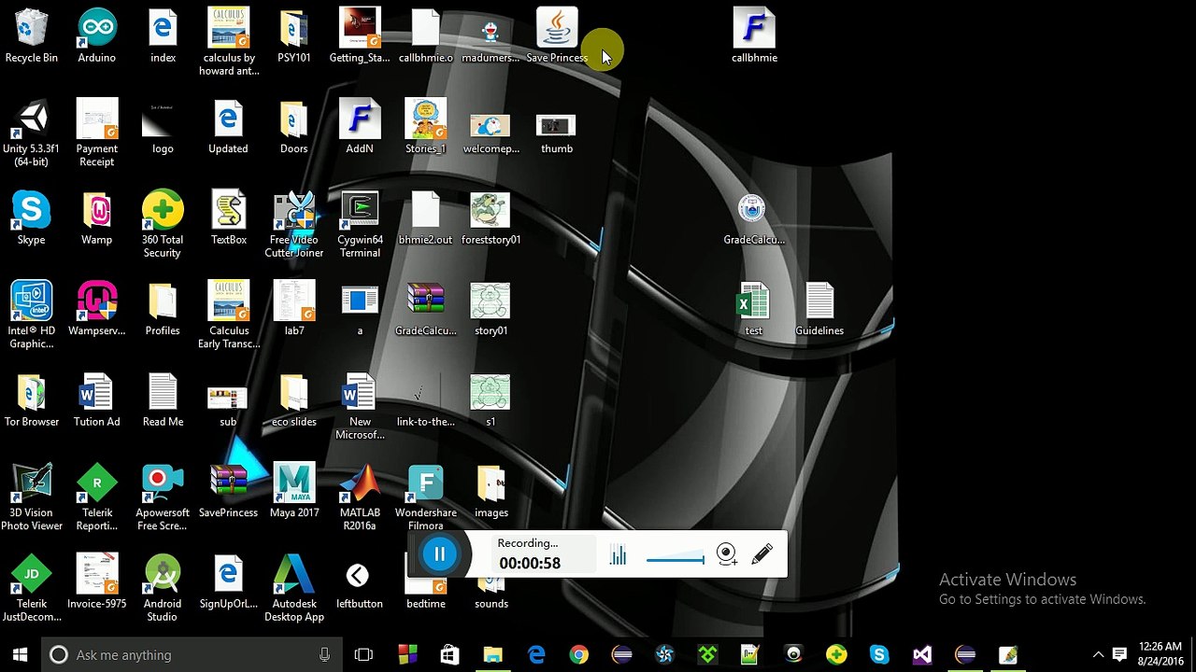Select the images folder icon
The height and width of the screenshot is (672, 1196).
pyautogui.click(x=491, y=491)
